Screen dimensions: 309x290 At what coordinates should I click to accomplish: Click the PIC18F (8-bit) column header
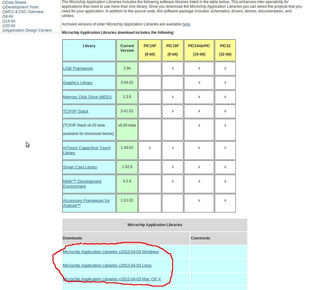pyautogui.click(x=172, y=50)
